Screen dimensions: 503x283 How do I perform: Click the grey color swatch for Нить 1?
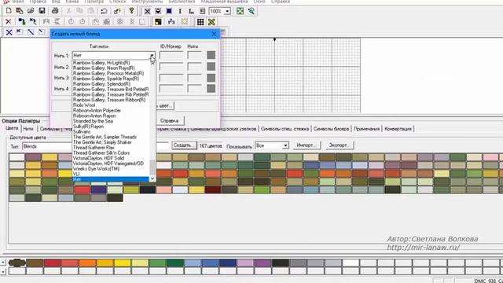[211, 55]
